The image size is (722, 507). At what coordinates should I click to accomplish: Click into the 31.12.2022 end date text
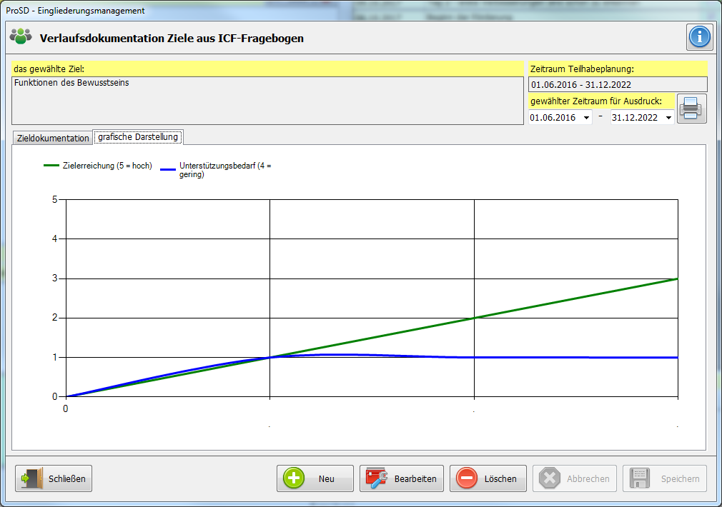tap(635, 118)
